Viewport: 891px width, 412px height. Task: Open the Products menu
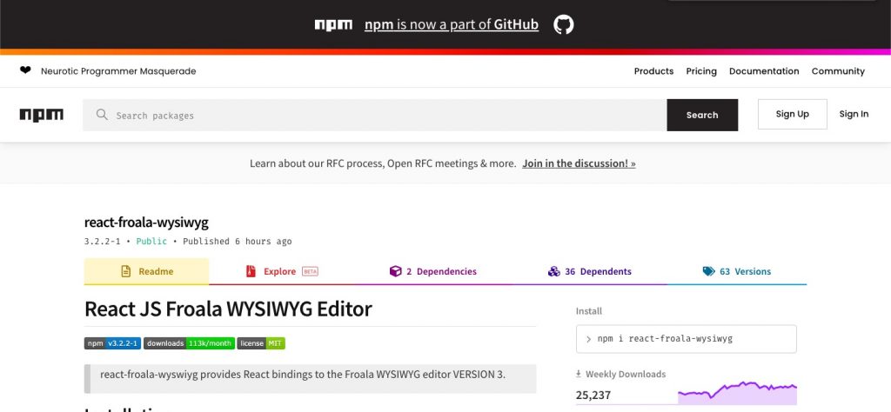653,71
